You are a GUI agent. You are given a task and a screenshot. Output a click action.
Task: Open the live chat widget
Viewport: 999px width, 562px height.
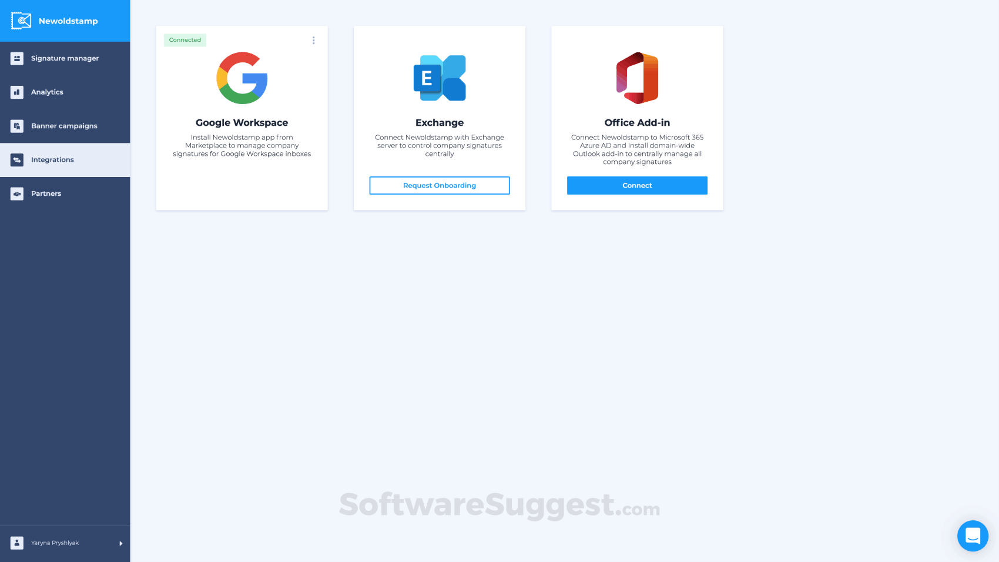[x=973, y=536]
